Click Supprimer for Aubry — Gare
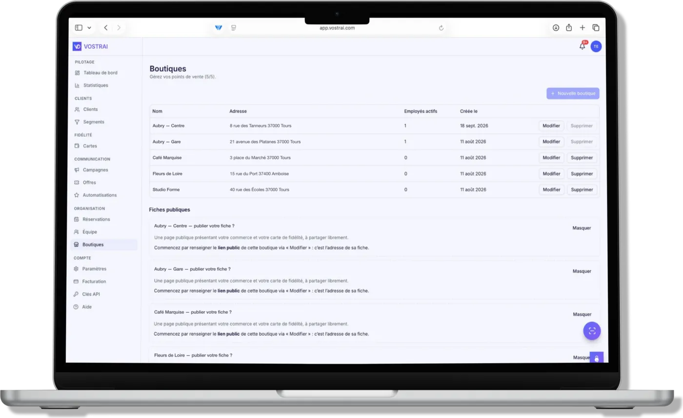683x418 pixels. tap(582, 142)
